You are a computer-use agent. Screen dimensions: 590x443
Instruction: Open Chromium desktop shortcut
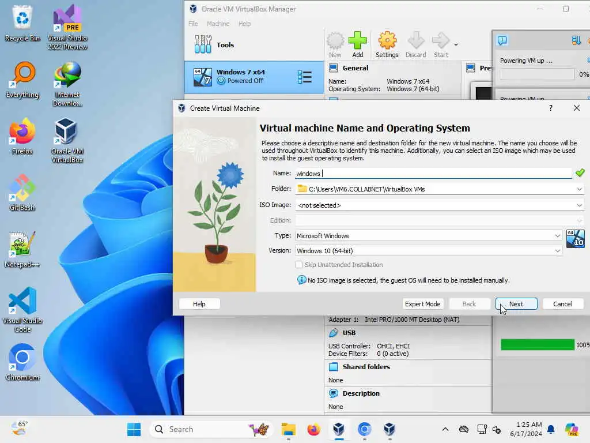pos(22,362)
